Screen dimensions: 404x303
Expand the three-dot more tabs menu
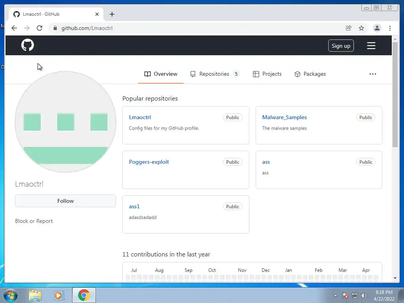pyautogui.click(x=372, y=74)
